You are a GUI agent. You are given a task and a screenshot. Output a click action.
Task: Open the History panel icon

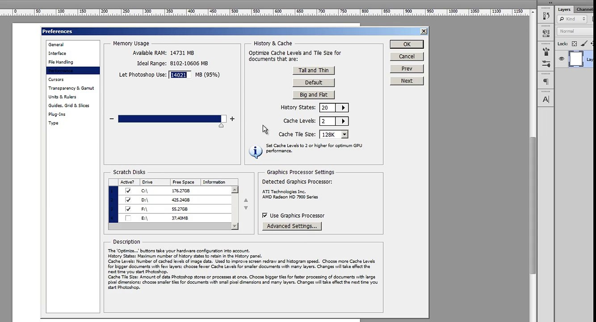(546, 16)
